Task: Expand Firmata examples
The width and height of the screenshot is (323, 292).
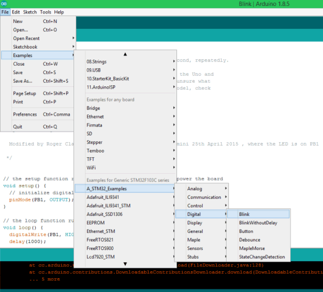Action: coord(125,125)
